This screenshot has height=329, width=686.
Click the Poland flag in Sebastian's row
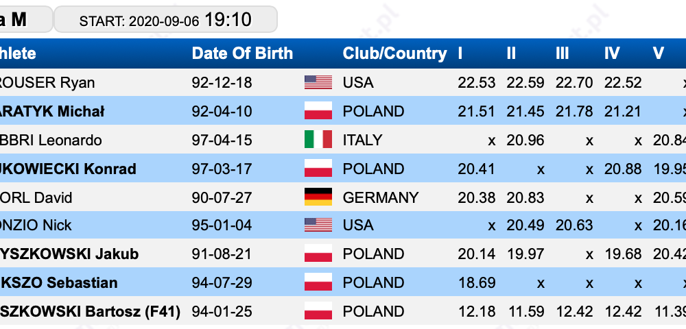pos(318,282)
